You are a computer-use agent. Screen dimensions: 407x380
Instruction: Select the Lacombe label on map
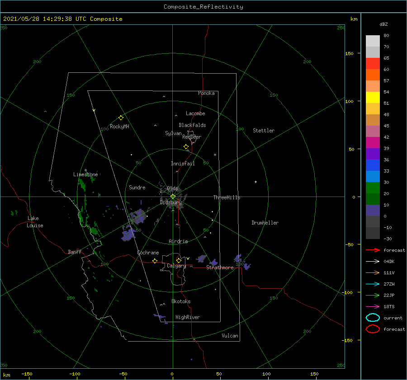(x=195, y=113)
